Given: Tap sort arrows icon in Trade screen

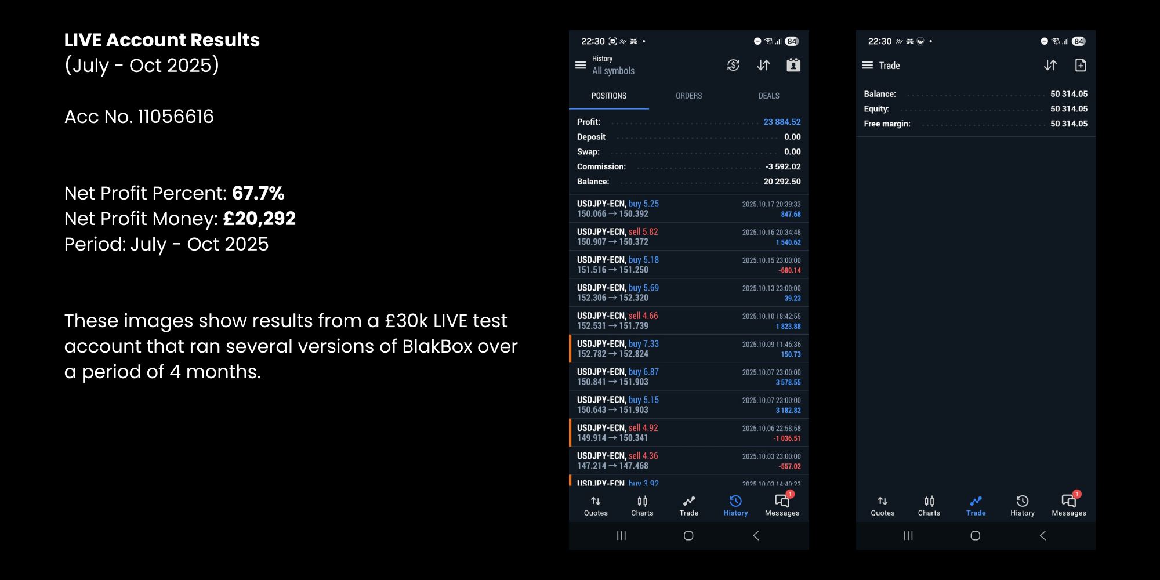Looking at the screenshot, I should (x=1050, y=66).
